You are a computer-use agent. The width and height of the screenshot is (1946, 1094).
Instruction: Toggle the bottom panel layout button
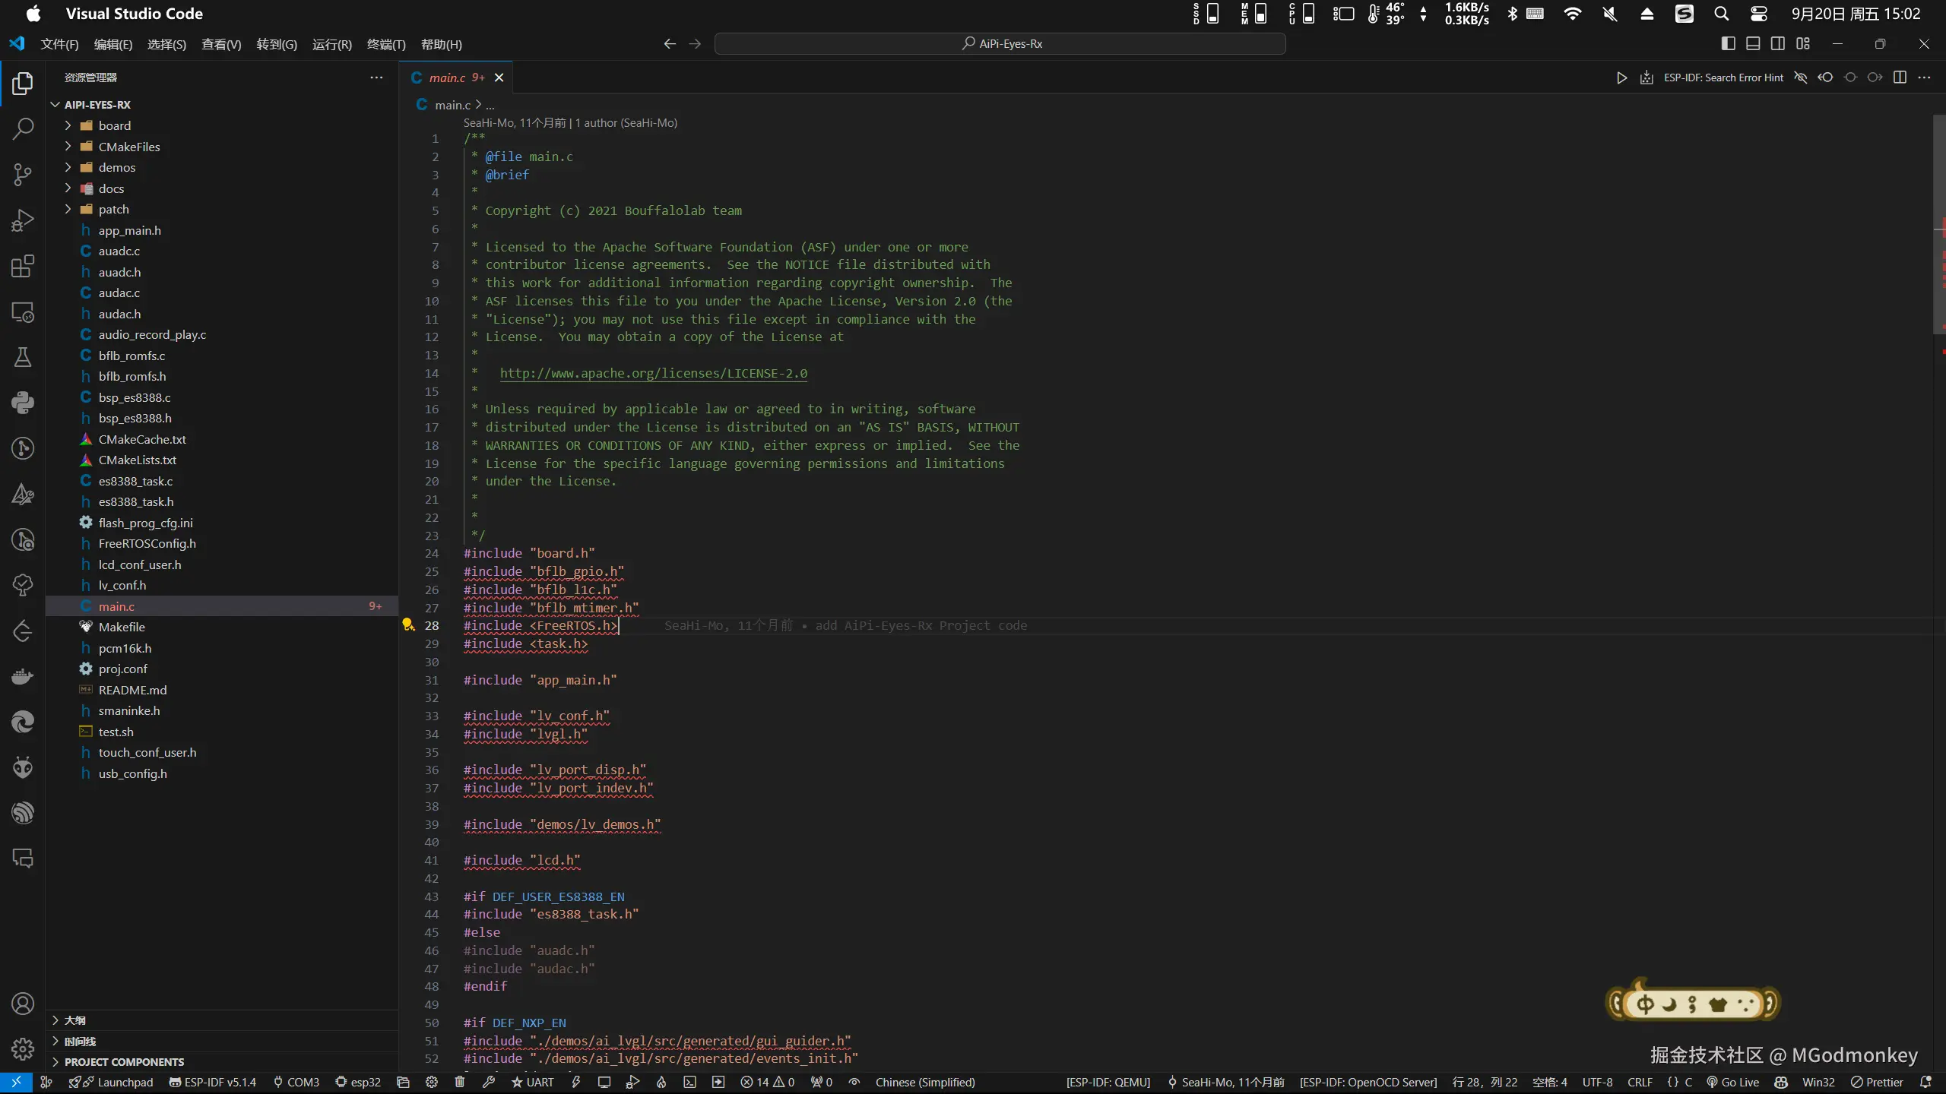click(x=1753, y=44)
